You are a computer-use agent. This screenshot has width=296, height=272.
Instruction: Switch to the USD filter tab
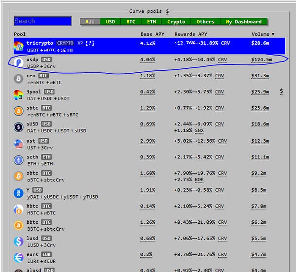point(110,22)
